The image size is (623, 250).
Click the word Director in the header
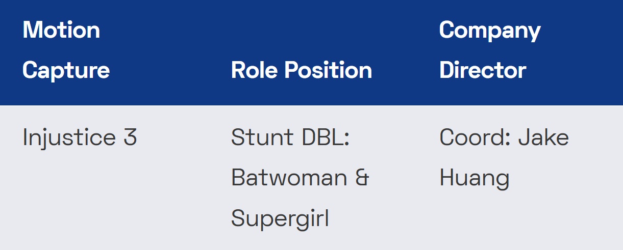(483, 70)
